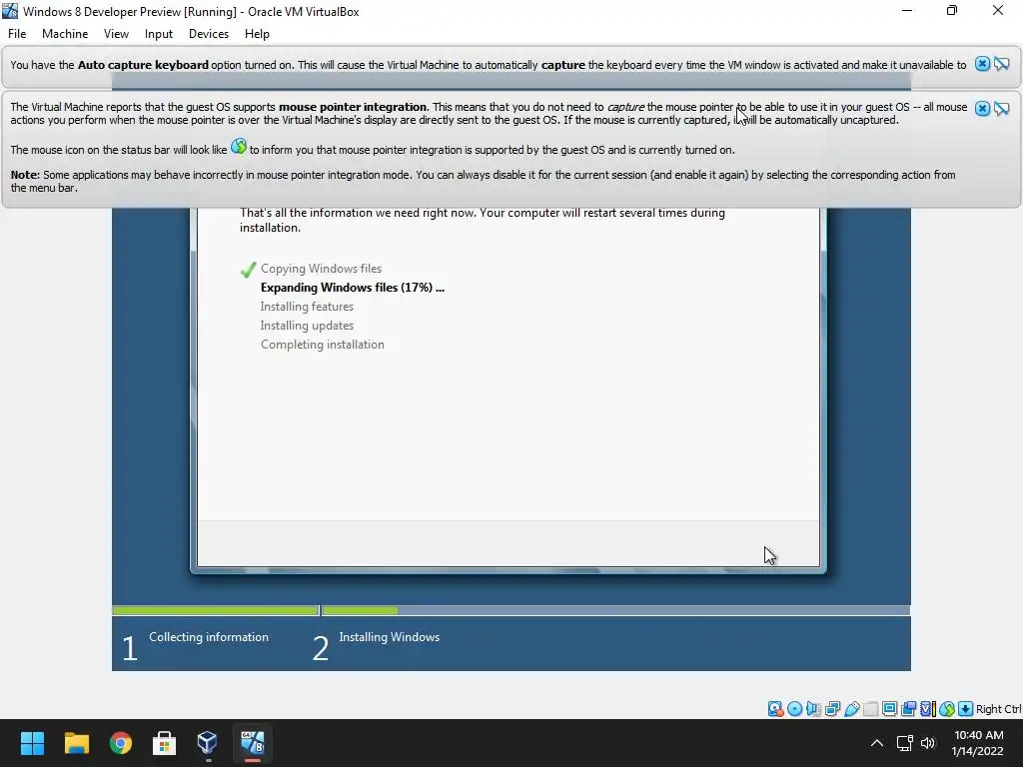This screenshot has width=1023, height=767.
Task: Open the File menu
Action: pyautogui.click(x=17, y=34)
